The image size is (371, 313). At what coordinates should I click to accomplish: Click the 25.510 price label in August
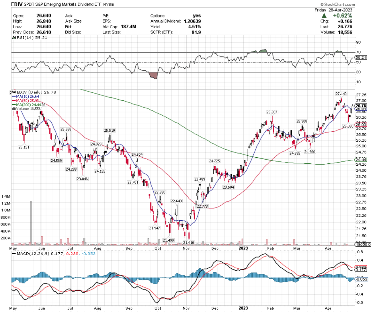coord(110,130)
